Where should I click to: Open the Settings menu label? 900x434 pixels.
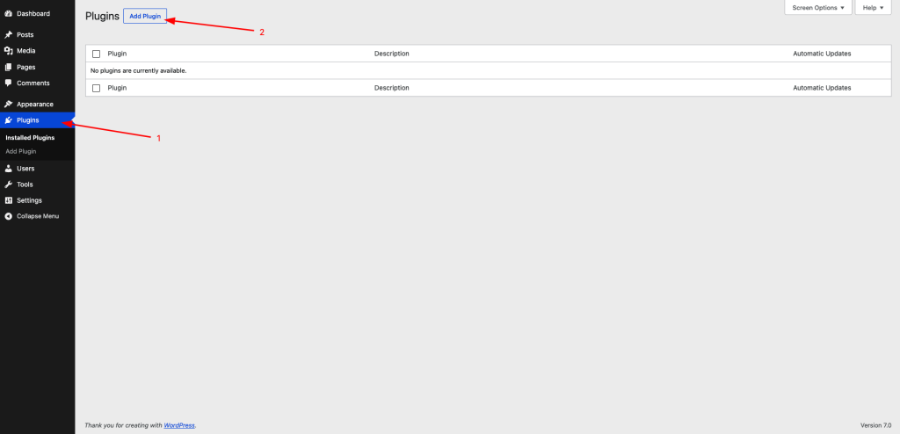(29, 200)
